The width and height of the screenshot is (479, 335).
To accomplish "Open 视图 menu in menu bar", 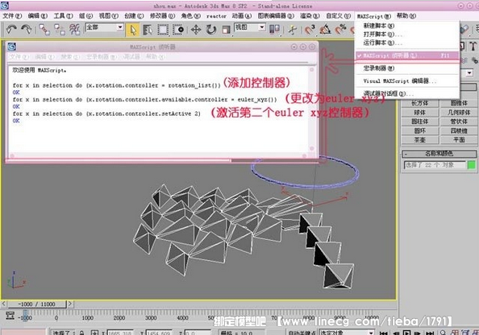I will click(x=108, y=16).
